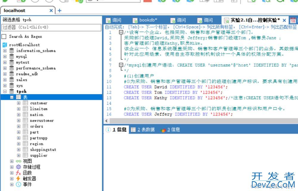Viewport: 298px width, 191px height.
Task: Click the editor horizontal scrollbar left arrow
Action: tap(107, 121)
